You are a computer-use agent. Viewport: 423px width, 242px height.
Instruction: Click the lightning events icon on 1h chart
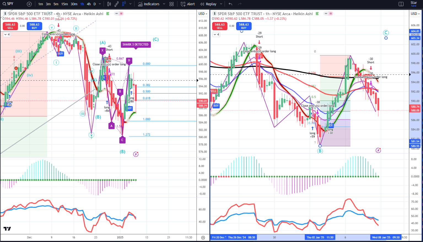(378, 150)
